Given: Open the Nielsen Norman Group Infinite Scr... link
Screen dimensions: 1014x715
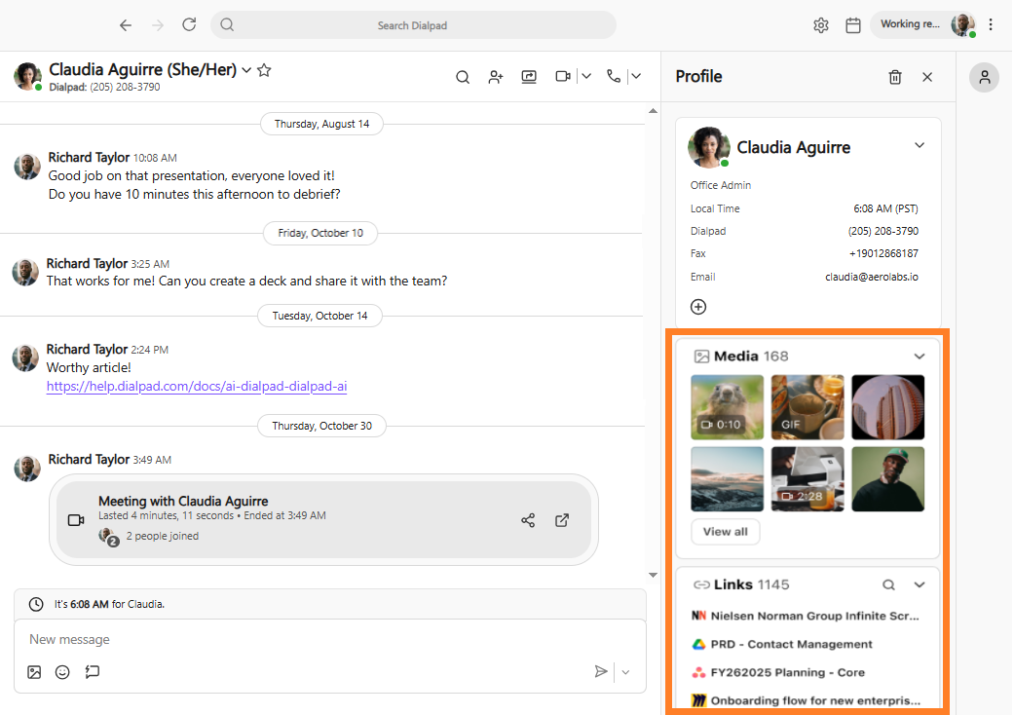Looking at the screenshot, I should click(x=806, y=616).
